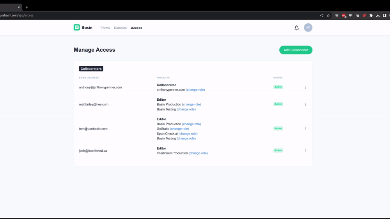Screen dimensions: 390x219
Task: Click the josh@interlinked.ca email
Action: 93,151
